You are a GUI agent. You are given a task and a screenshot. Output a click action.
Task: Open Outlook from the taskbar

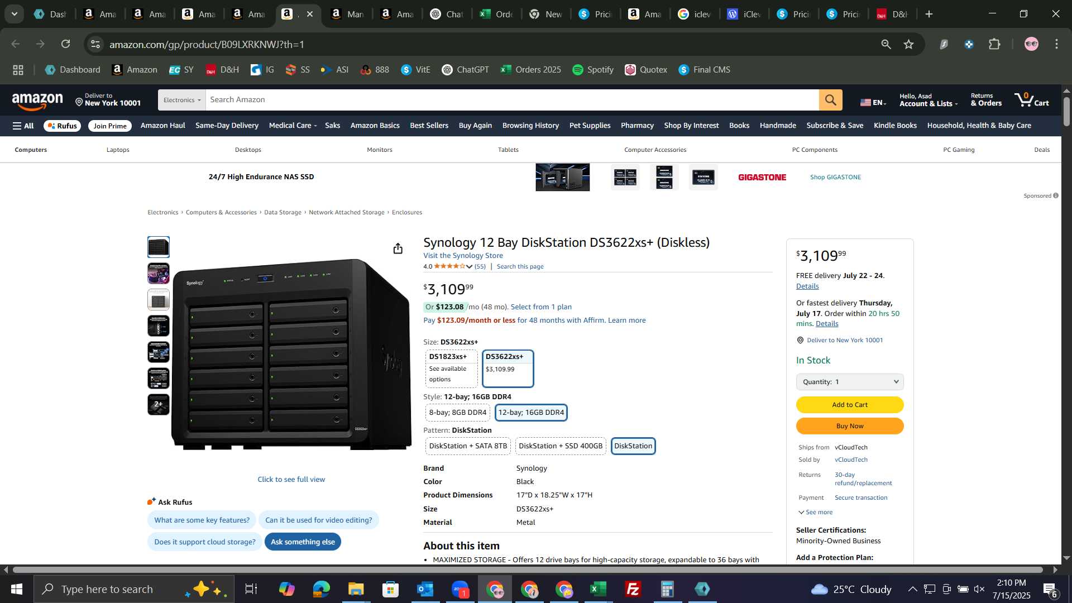425,589
